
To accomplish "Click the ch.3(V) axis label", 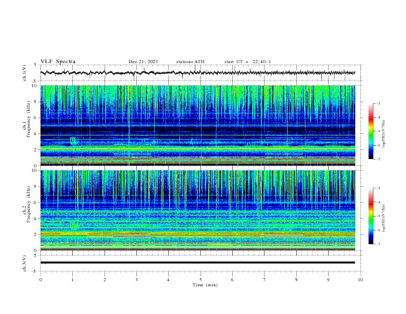I will pos(25,263).
